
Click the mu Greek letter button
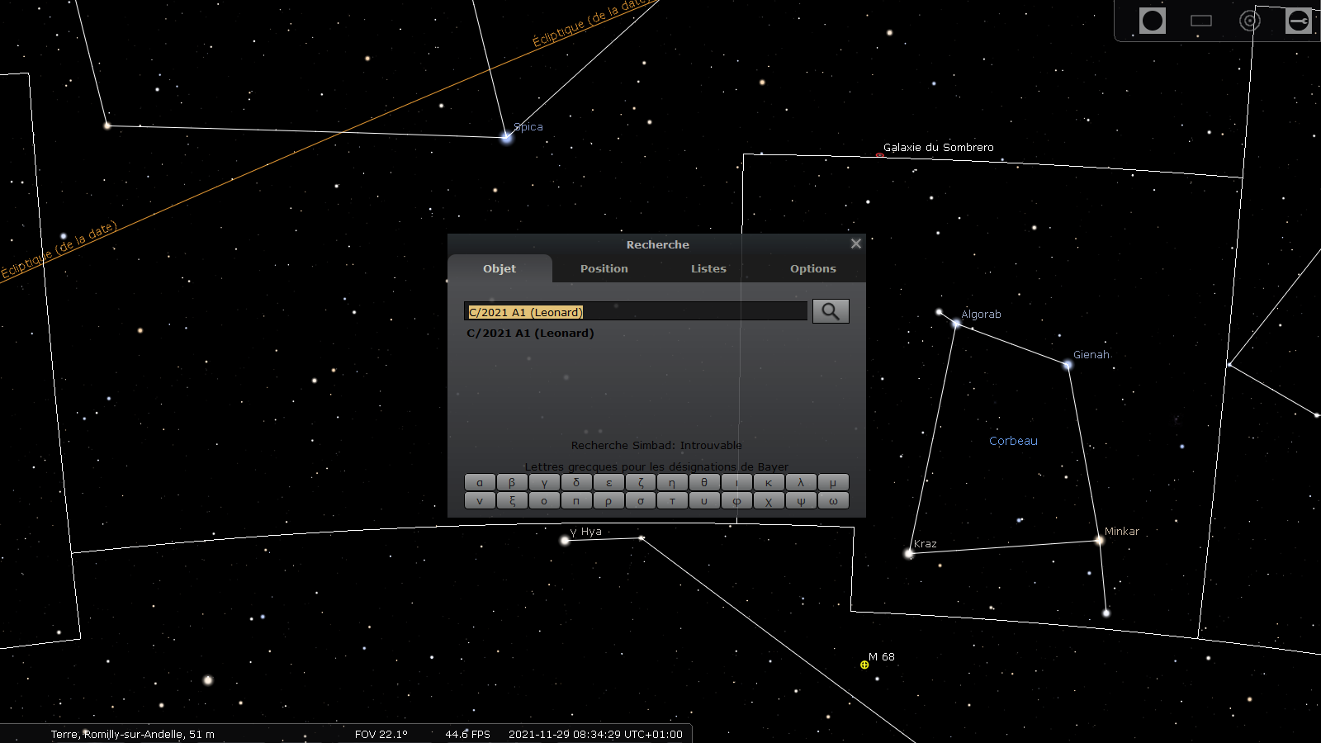click(832, 482)
